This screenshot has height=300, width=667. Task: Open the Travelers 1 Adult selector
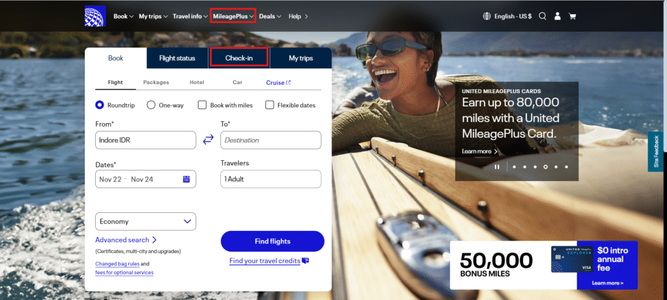(x=270, y=179)
